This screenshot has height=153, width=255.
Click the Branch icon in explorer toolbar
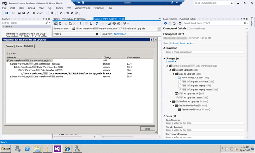point(125,24)
